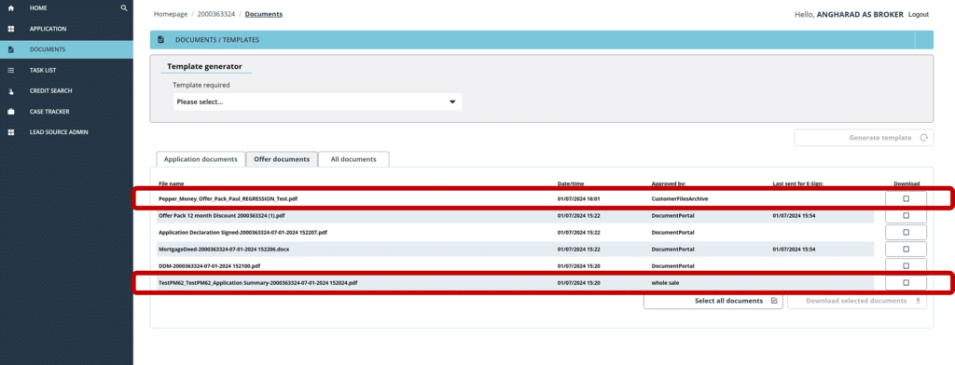
Task: Click 2000363324 breadcrumb link
Action: pos(216,14)
